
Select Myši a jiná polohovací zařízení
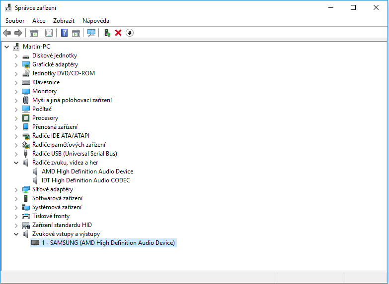point(72,100)
